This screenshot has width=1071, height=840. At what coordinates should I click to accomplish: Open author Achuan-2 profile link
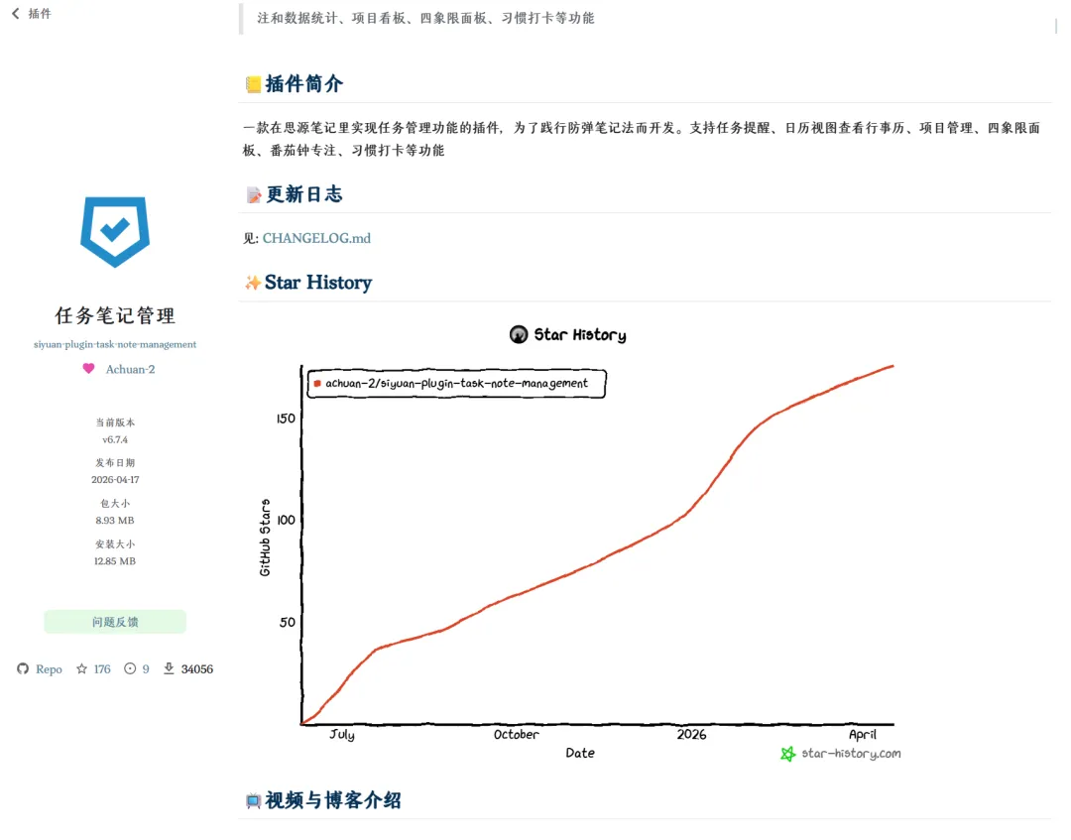130,370
